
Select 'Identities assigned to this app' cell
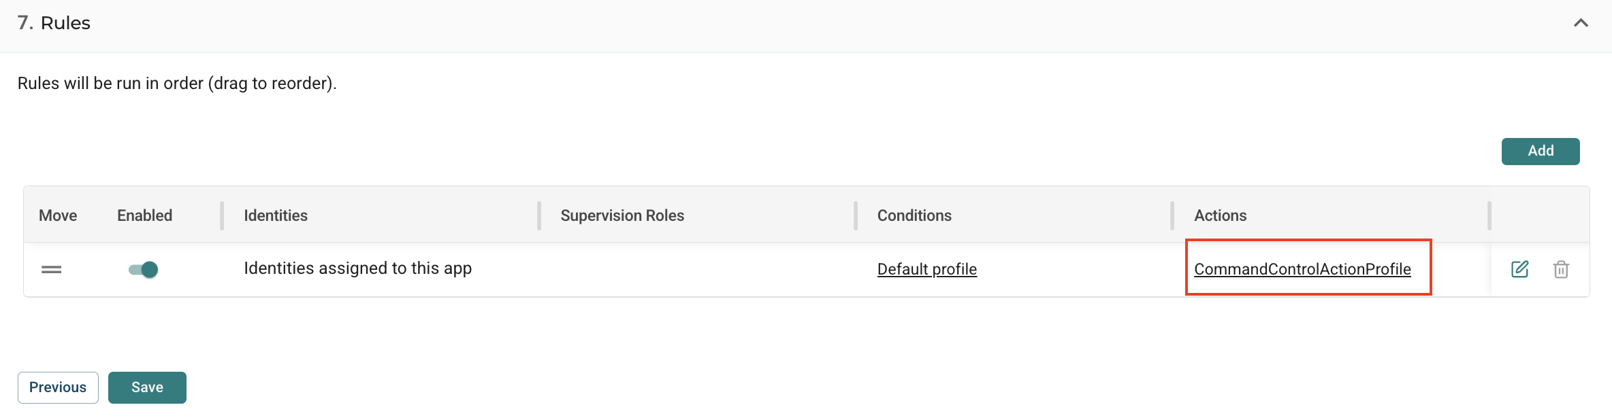357,268
